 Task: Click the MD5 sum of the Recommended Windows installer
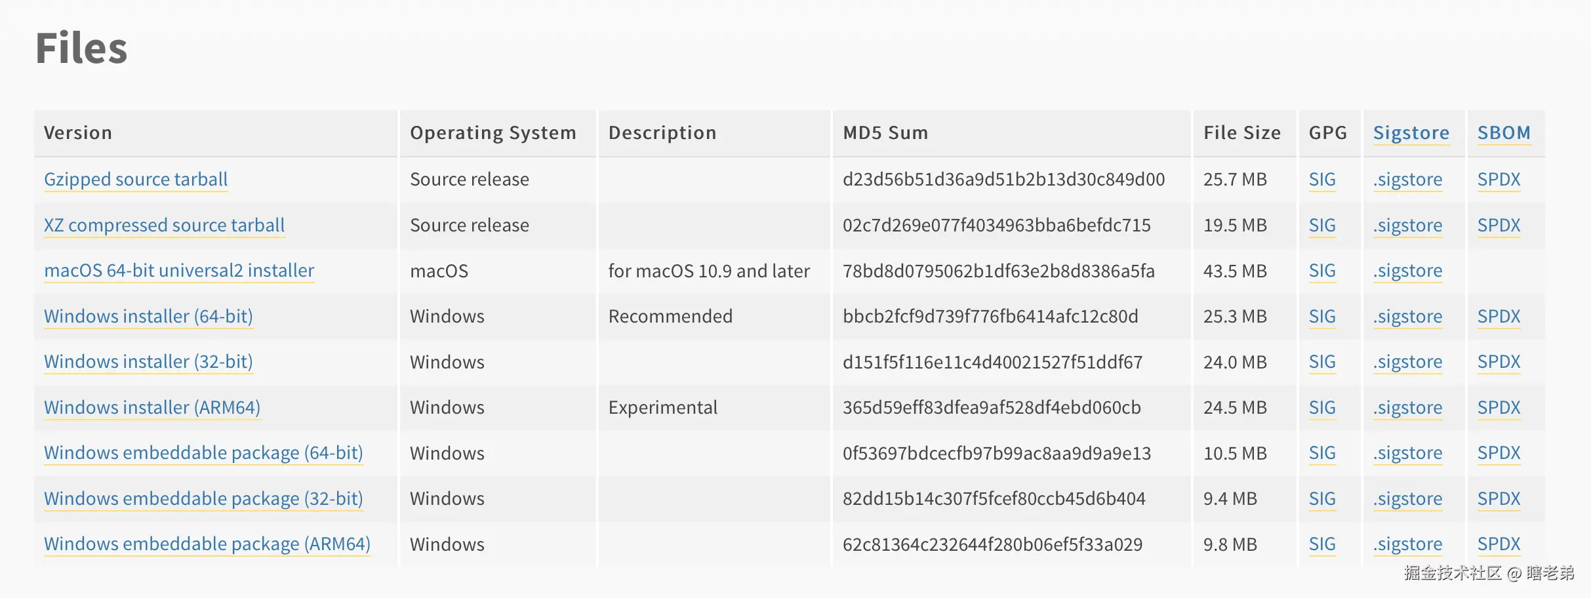click(x=990, y=316)
